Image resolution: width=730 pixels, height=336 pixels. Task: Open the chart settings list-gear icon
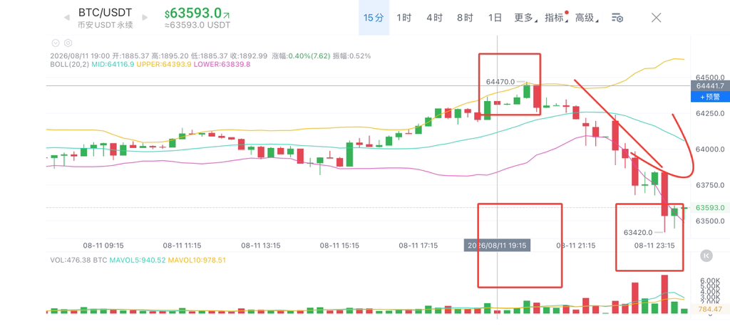(617, 18)
